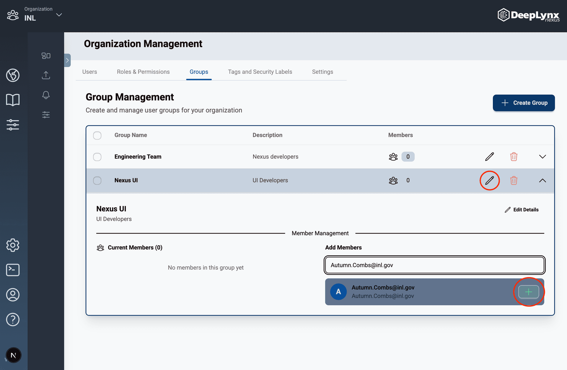Screen dimensions: 567x370
Task: Click the user profile icon in sidebar
Action: [13, 295]
